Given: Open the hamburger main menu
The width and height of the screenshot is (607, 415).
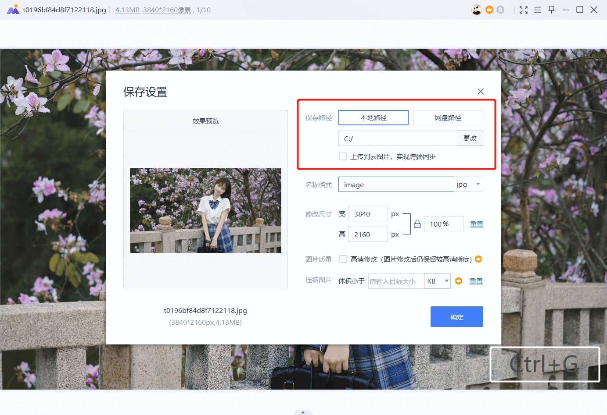Looking at the screenshot, I should point(538,9).
